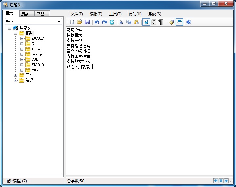Open file using the folder toolbar icon
The image size is (236, 187).
[80, 22]
